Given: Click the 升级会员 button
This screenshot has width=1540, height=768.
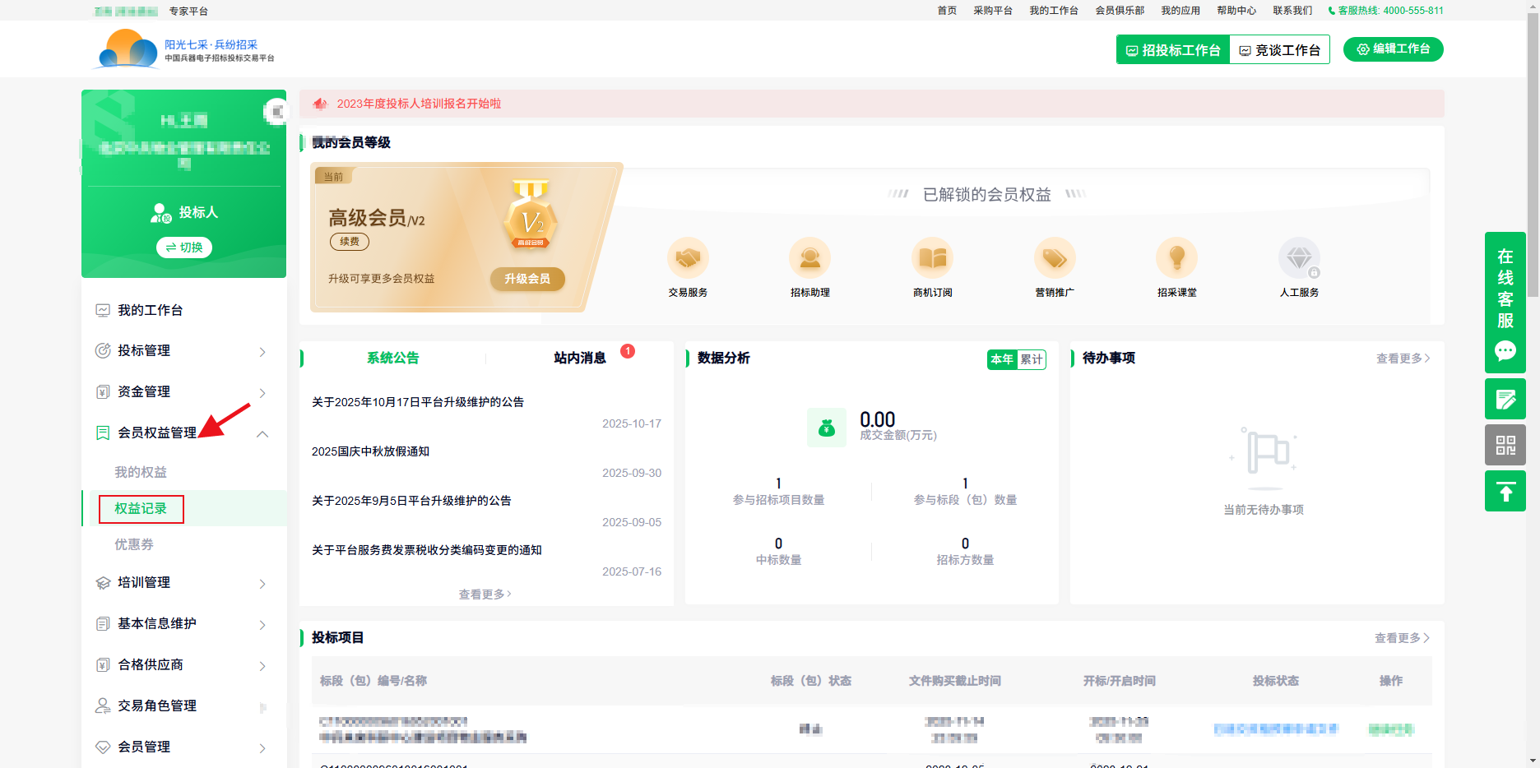Looking at the screenshot, I should 527,279.
